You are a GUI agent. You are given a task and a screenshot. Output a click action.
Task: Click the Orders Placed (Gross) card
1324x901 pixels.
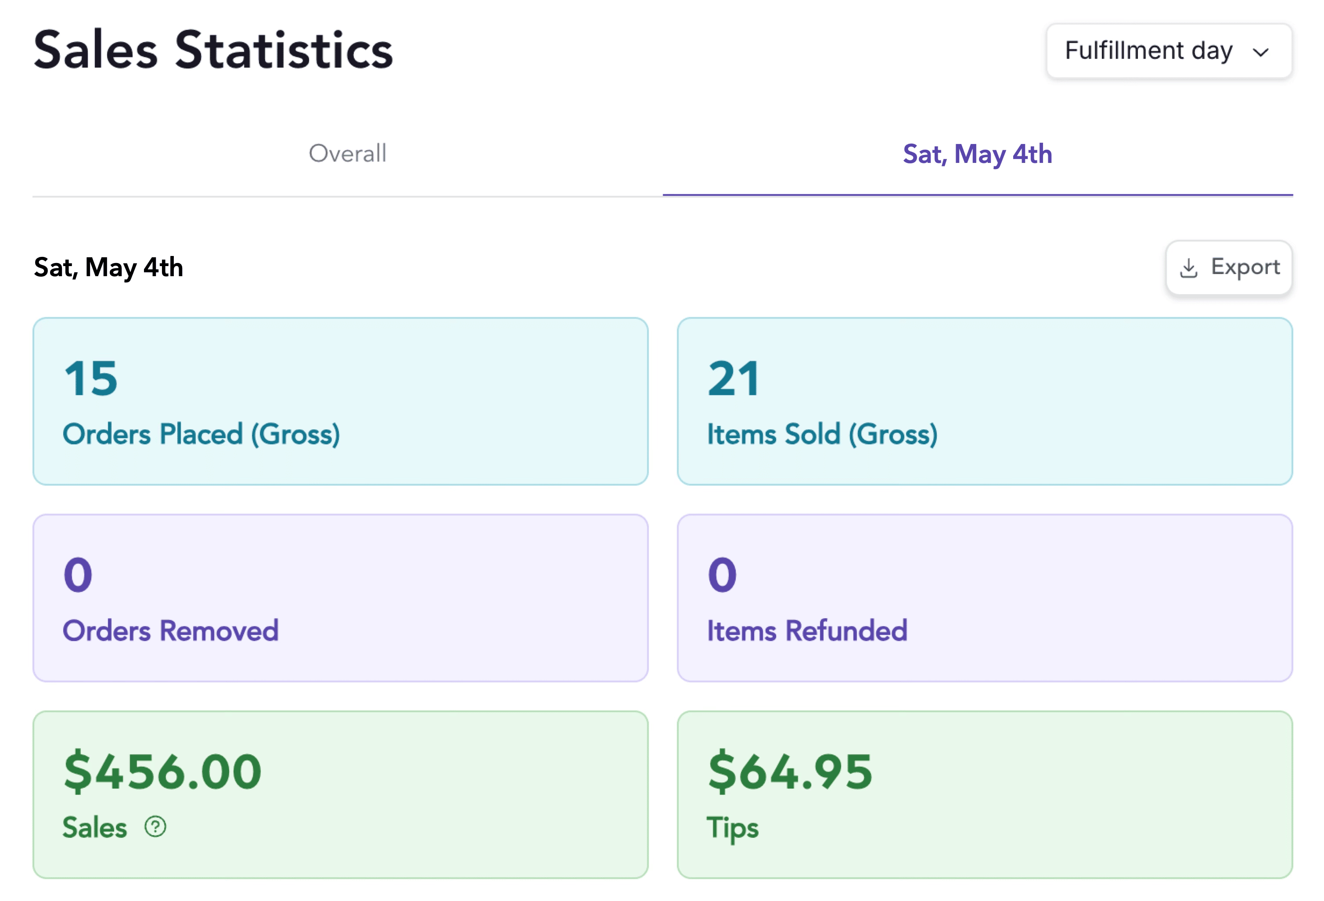(340, 401)
